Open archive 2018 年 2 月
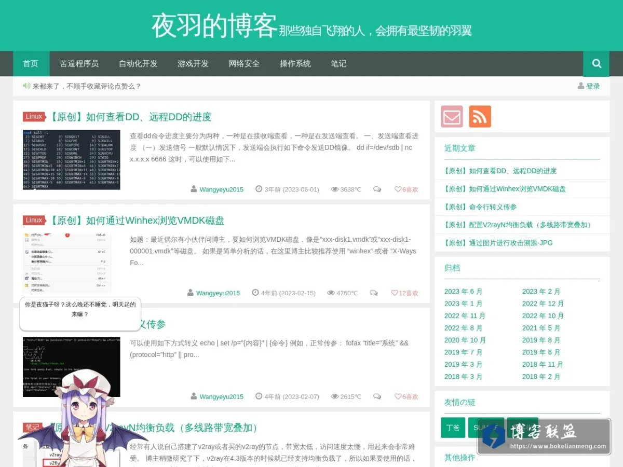Viewport: 623px width, 467px height. pos(541,377)
